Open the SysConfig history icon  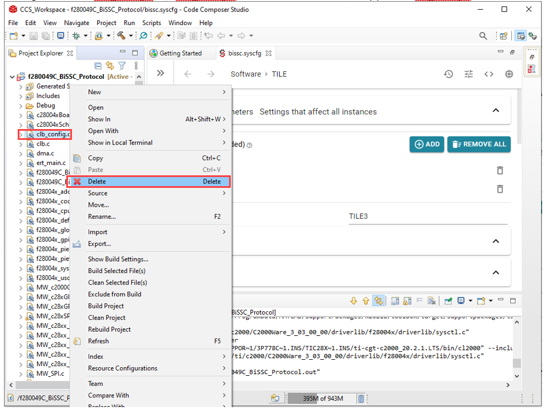click(448, 74)
